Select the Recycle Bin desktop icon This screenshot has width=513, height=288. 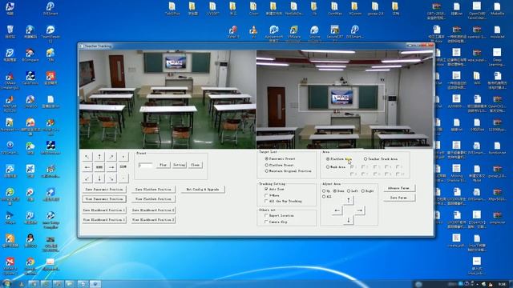click(10, 32)
